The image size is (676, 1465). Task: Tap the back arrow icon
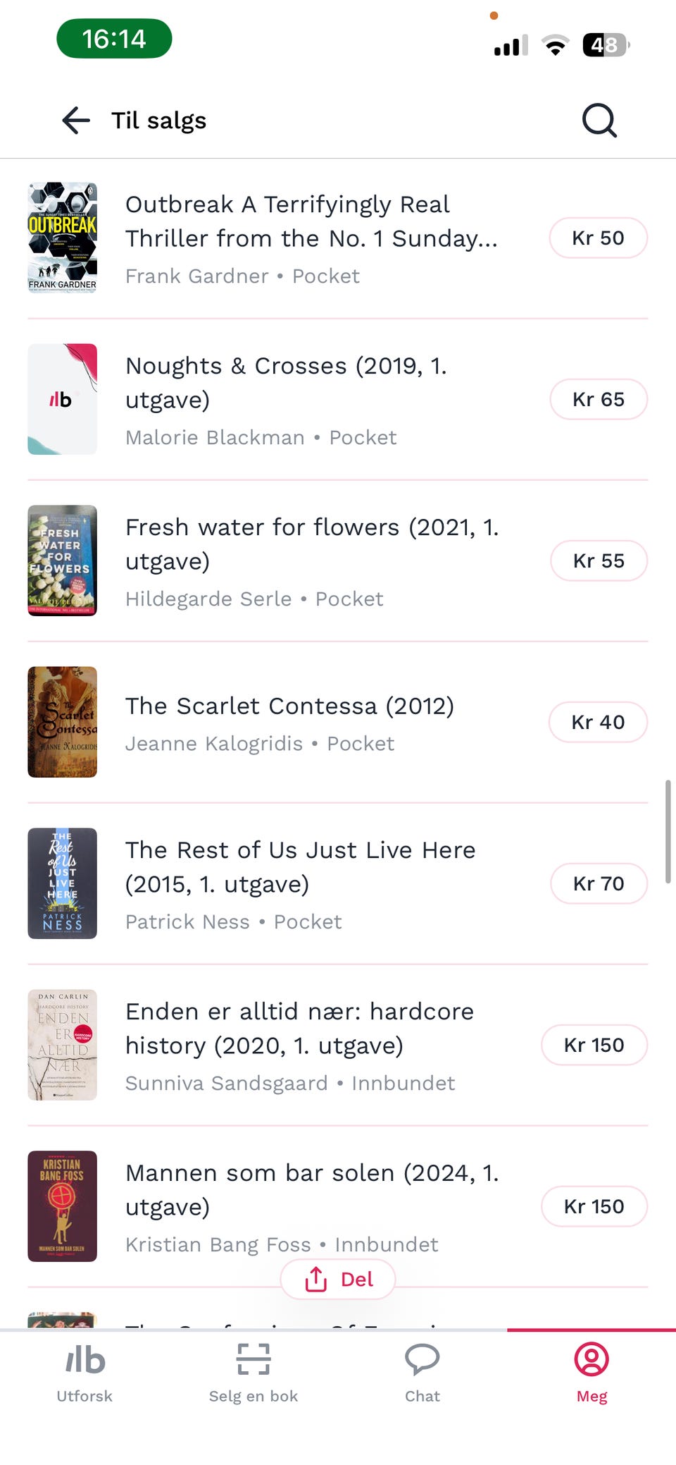(x=76, y=121)
